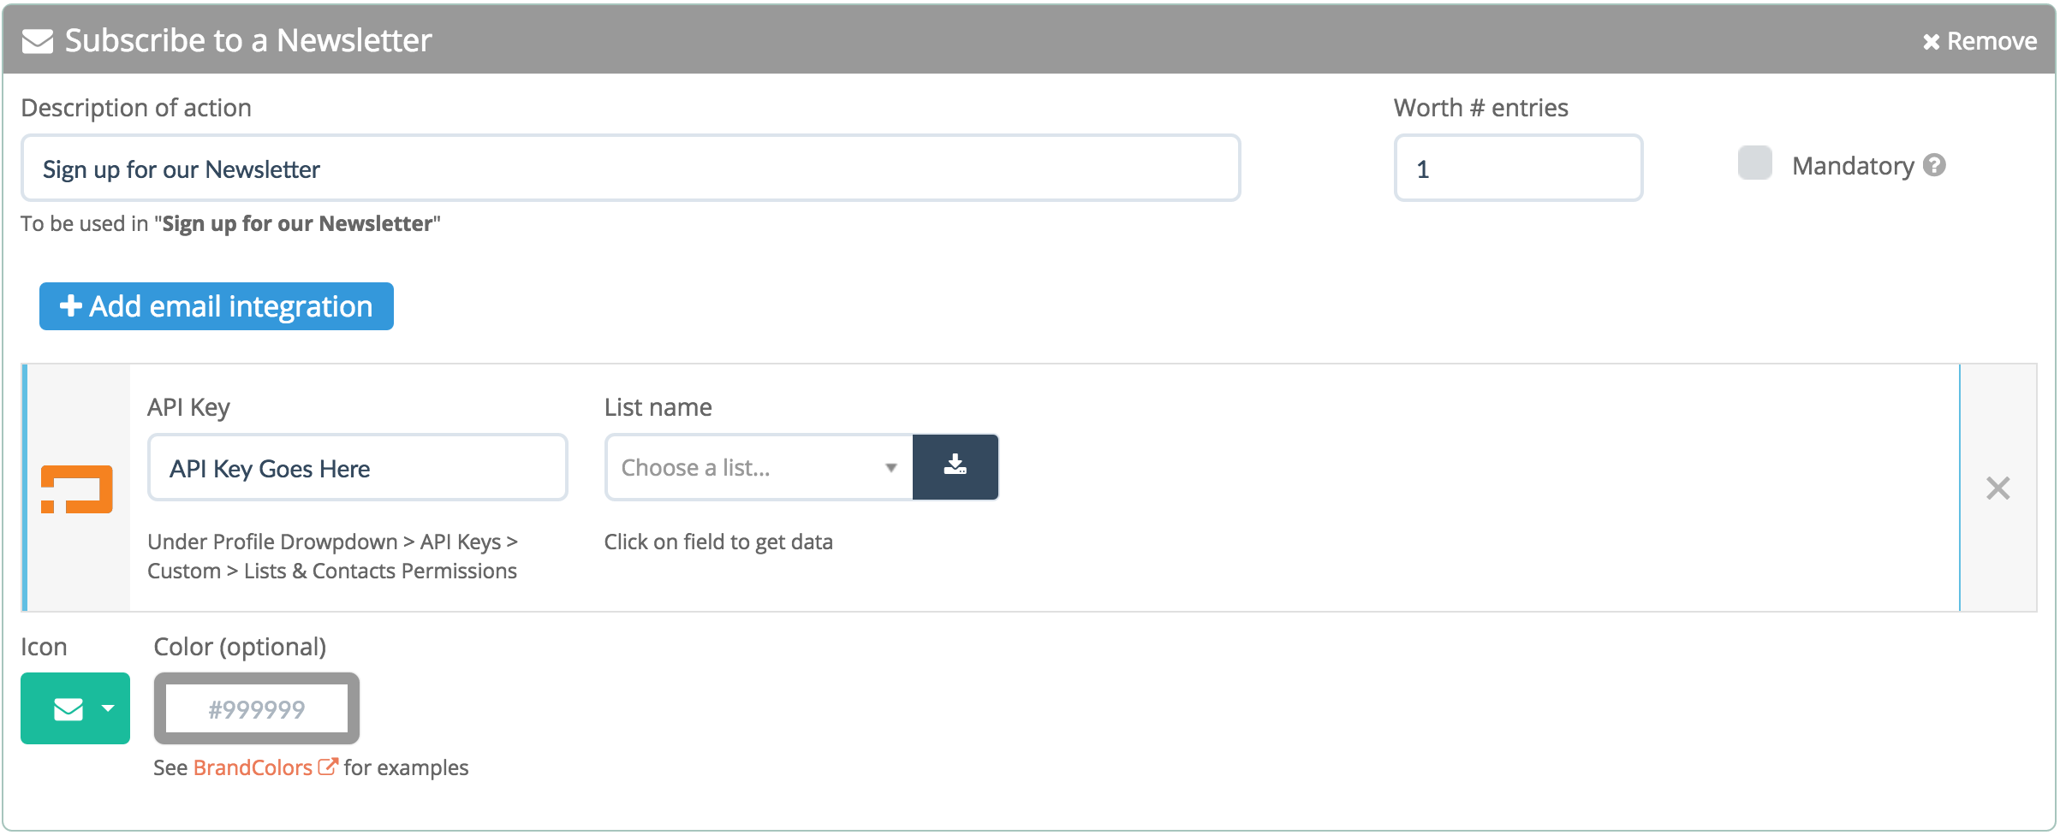This screenshot has width=2060, height=835.
Task: Click the envelope in the green icon picker
Action: click(x=68, y=709)
